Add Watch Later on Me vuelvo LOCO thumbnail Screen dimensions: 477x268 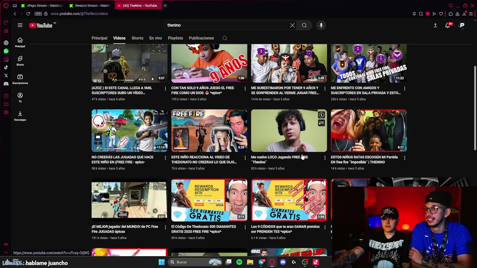point(321,115)
